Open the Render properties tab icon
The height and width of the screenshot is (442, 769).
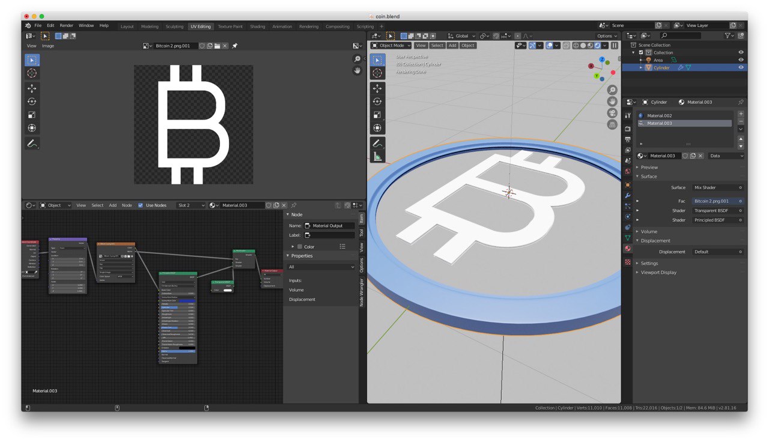click(x=628, y=129)
